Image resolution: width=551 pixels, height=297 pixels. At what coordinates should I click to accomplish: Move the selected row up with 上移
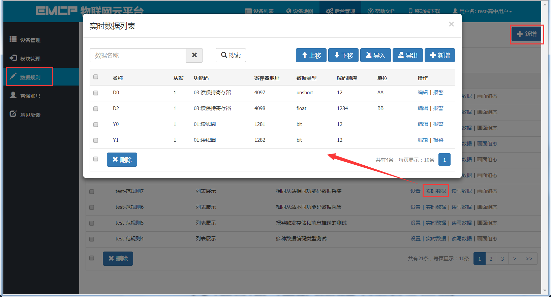pos(311,55)
